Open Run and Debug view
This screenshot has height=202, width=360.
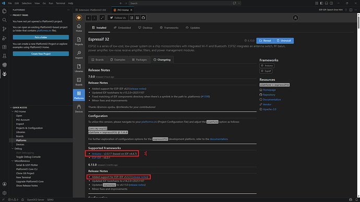click(4, 38)
